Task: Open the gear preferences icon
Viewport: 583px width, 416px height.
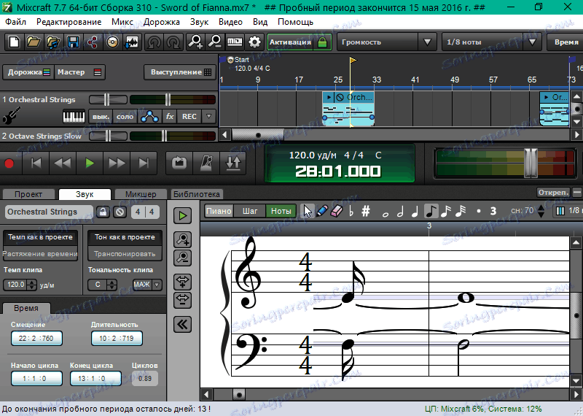Action: coord(255,42)
